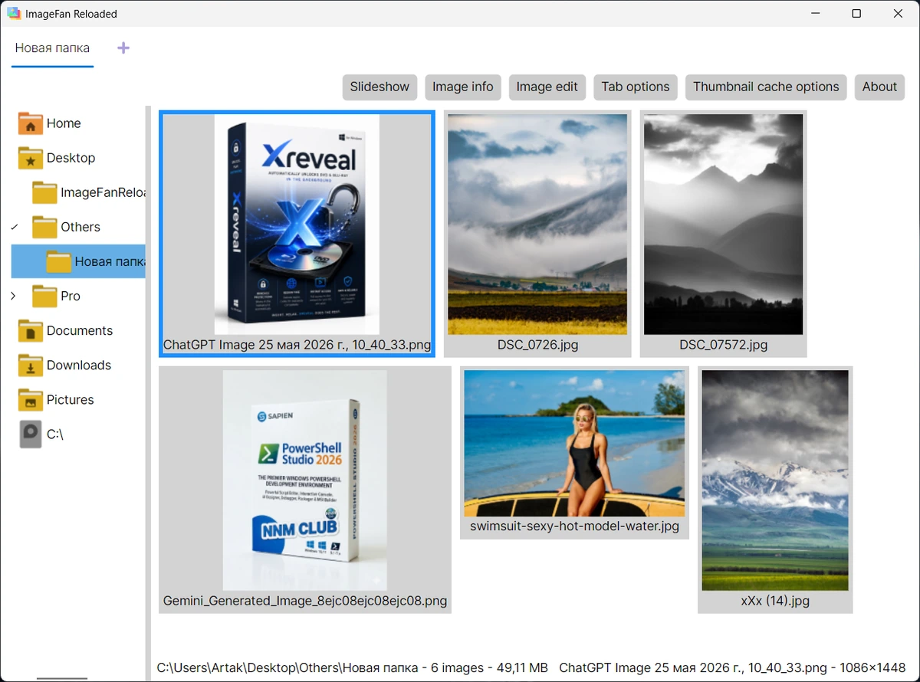
Task: Open Thumbnail cache options
Action: (766, 87)
